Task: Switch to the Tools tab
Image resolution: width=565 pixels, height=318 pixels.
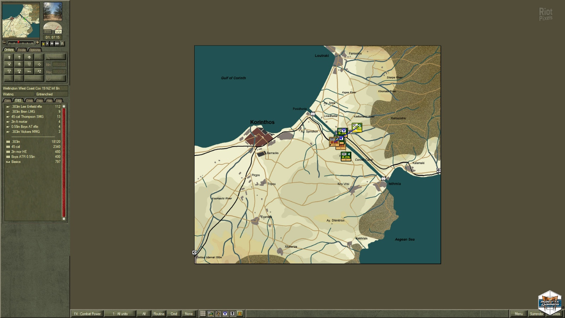Action: [22, 50]
